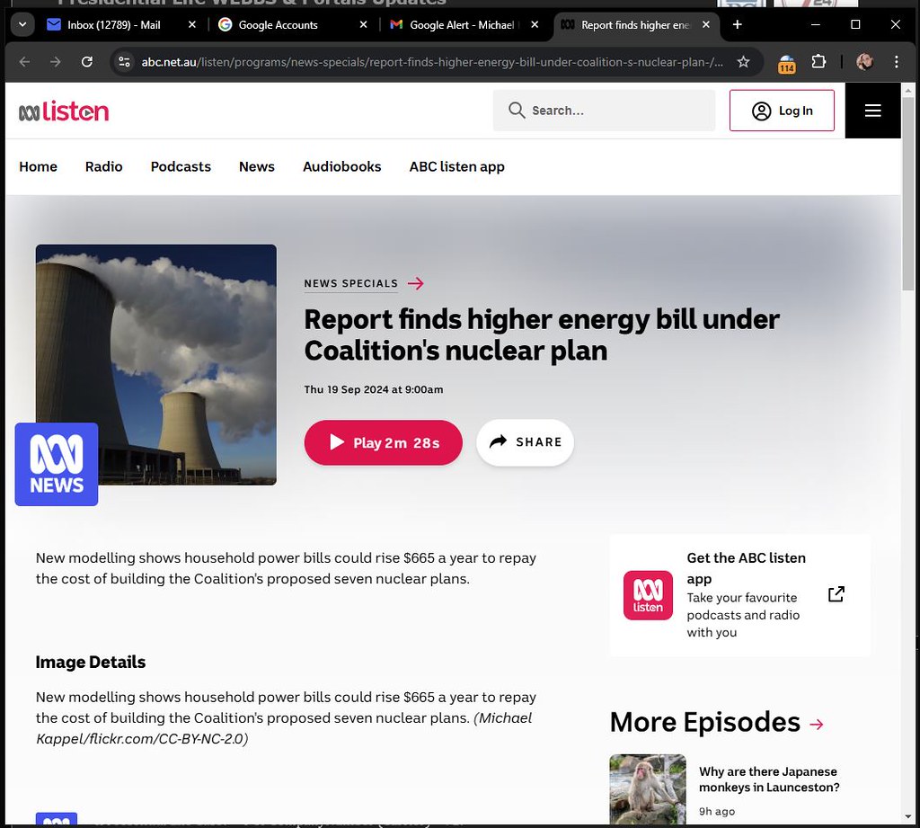This screenshot has height=828, width=920.
Task: Open the Extensions puzzle icon
Action: 818,62
